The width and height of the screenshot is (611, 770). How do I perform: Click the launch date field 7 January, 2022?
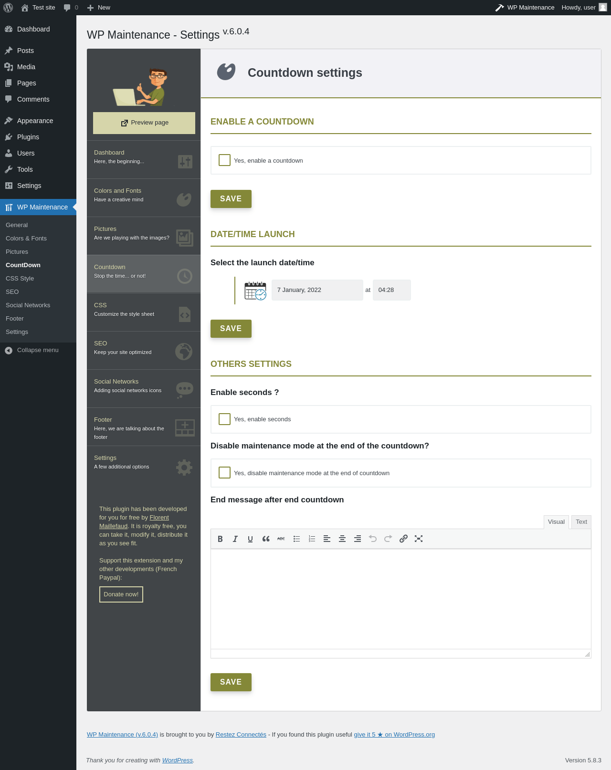pyautogui.click(x=317, y=290)
